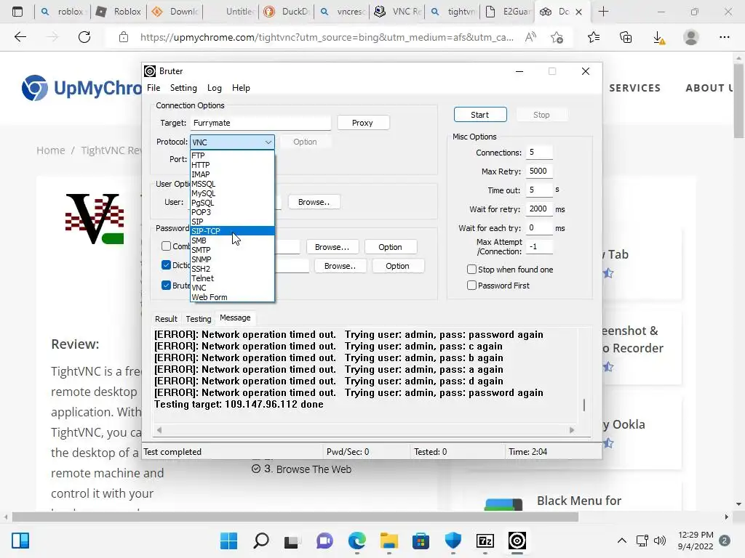Click the site lock icon in address bar

pyautogui.click(x=124, y=37)
